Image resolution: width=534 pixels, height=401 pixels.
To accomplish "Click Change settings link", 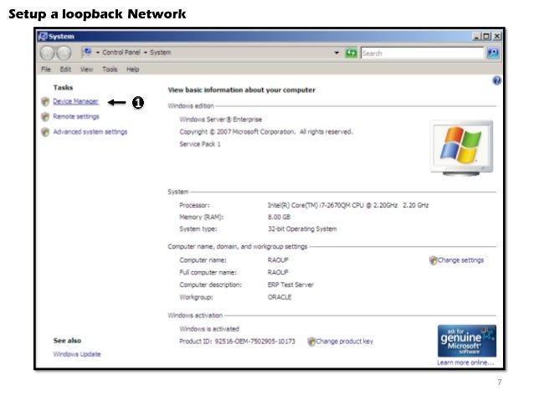I will point(460,260).
